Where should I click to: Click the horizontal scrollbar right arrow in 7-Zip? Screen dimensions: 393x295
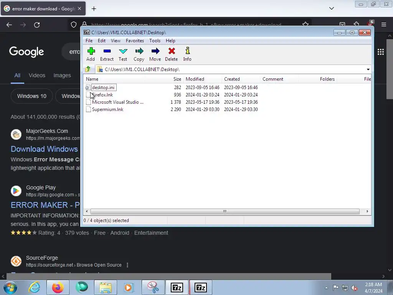coord(367,212)
